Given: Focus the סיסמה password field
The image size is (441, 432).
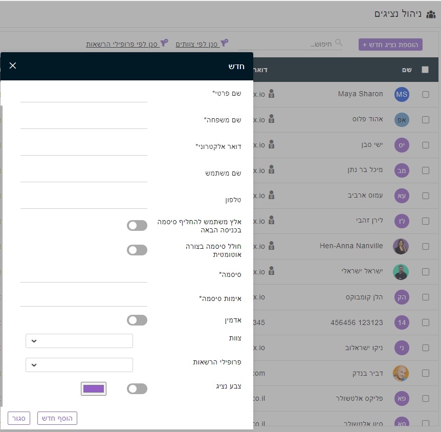Looking at the screenshot, I should (x=84, y=275).
